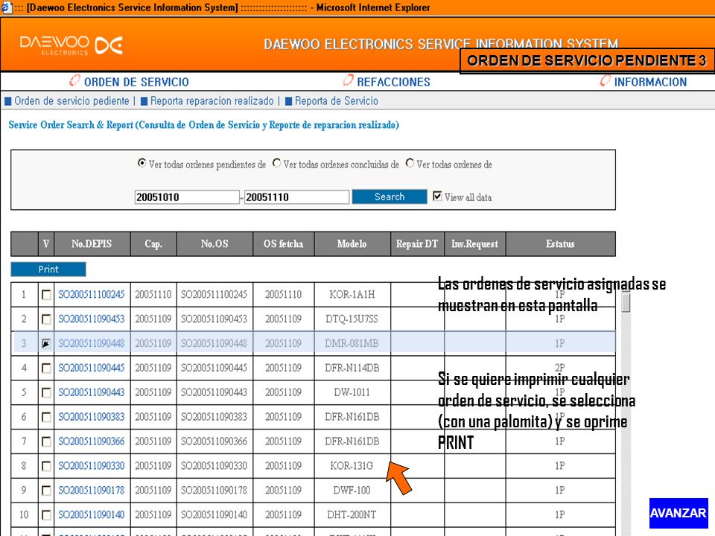Open order link SO200511090453 in No.DEPIS
715x536 pixels.
[x=91, y=319]
